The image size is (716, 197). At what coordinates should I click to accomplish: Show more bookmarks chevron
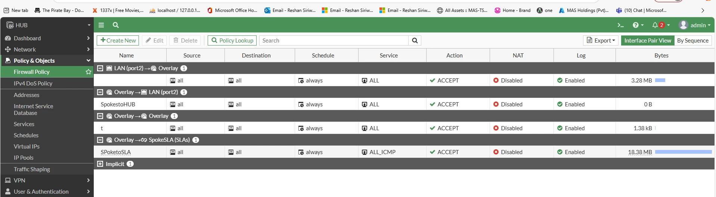(x=703, y=10)
